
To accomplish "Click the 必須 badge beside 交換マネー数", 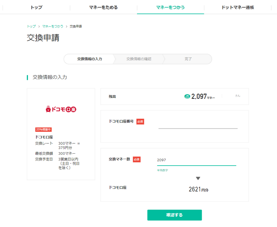I will point(137,159).
